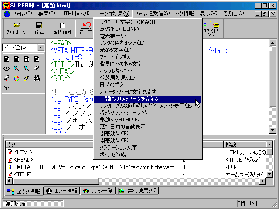The width and height of the screenshot is (279, 209).
Task: Click the document icon beside <HEAD> row
Action: point(10,160)
